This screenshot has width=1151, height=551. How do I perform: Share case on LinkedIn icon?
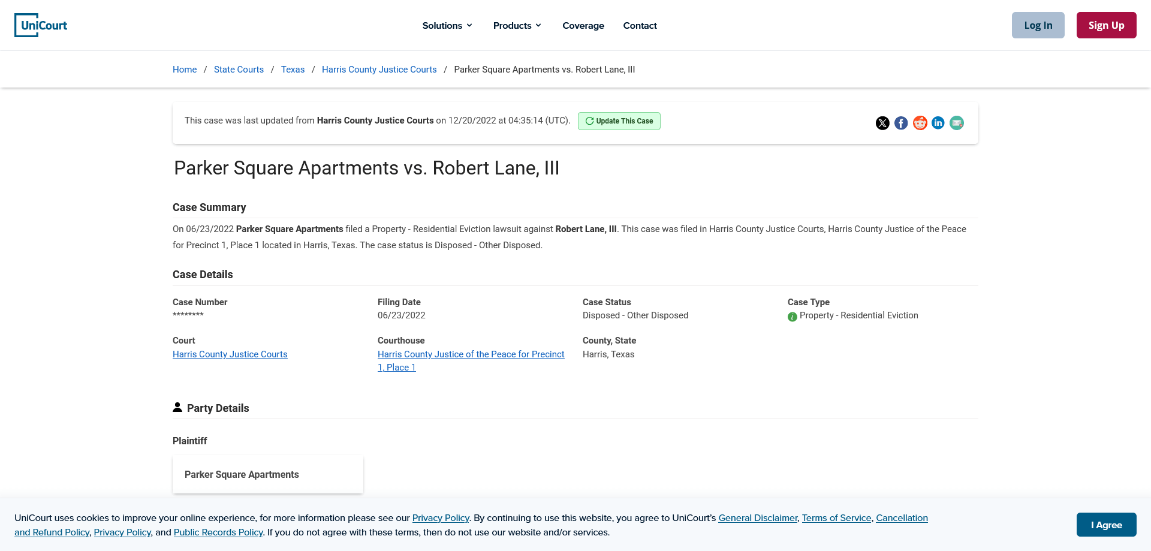click(938, 123)
